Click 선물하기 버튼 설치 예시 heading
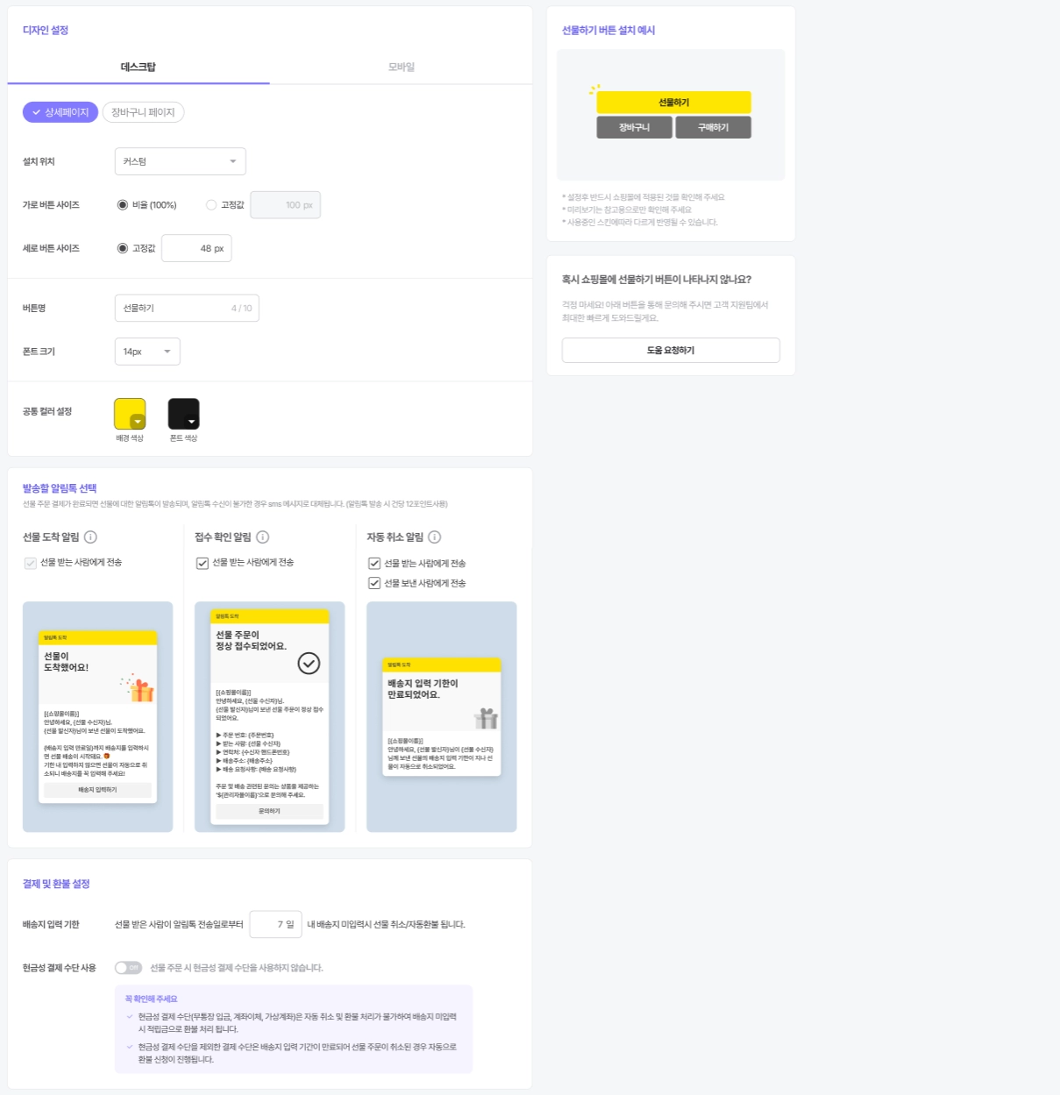 click(x=608, y=30)
